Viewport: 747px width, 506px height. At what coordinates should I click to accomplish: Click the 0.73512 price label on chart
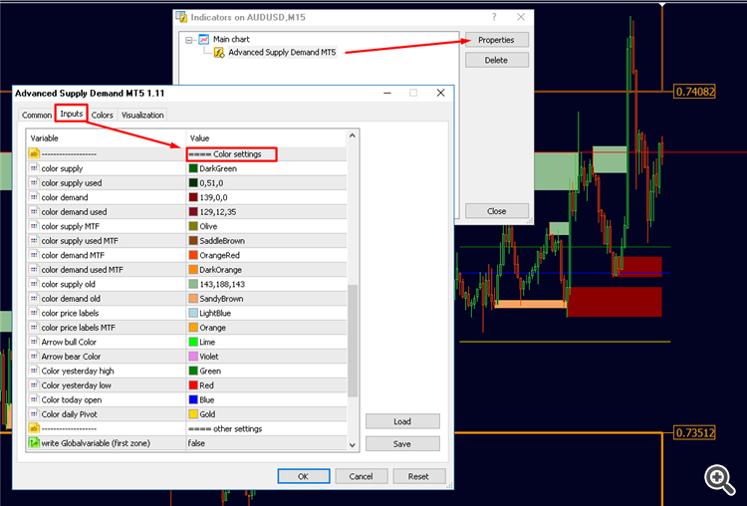coord(695,432)
